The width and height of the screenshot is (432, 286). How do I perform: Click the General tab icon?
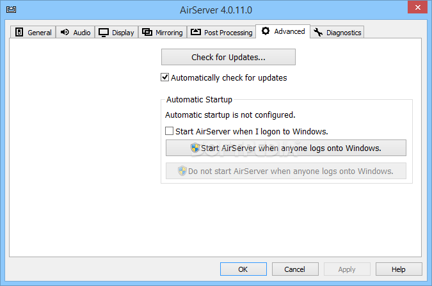tap(19, 32)
